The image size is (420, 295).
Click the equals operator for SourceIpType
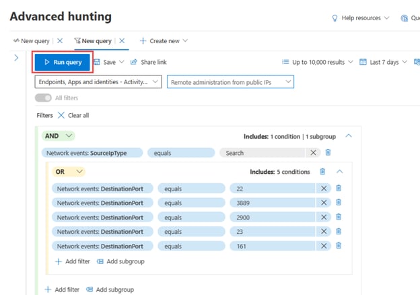(x=181, y=153)
